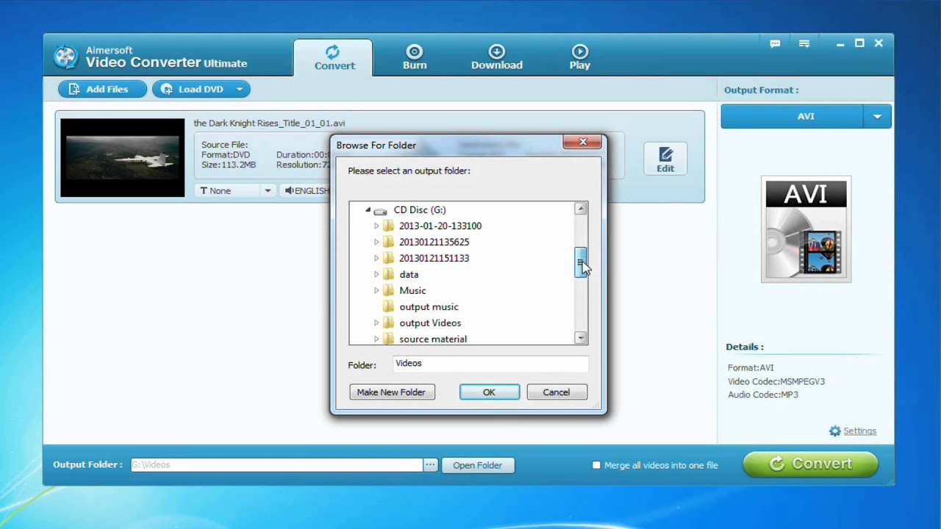The width and height of the screenshot is (941, 529).
Task: Open the Play tab
Action: 580,57
